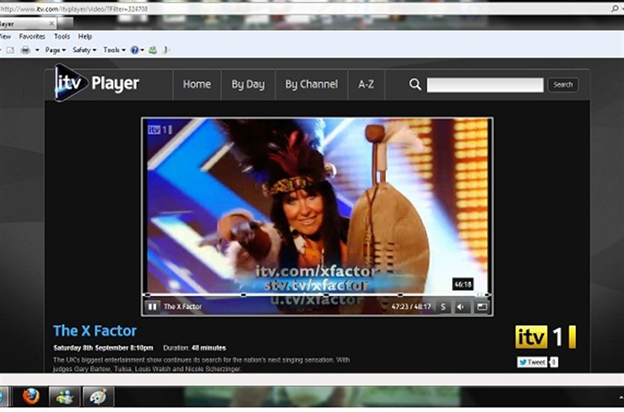624x412 pixels.
Task: Open Paint from the taskbar
Action: [x=98, y=397]
